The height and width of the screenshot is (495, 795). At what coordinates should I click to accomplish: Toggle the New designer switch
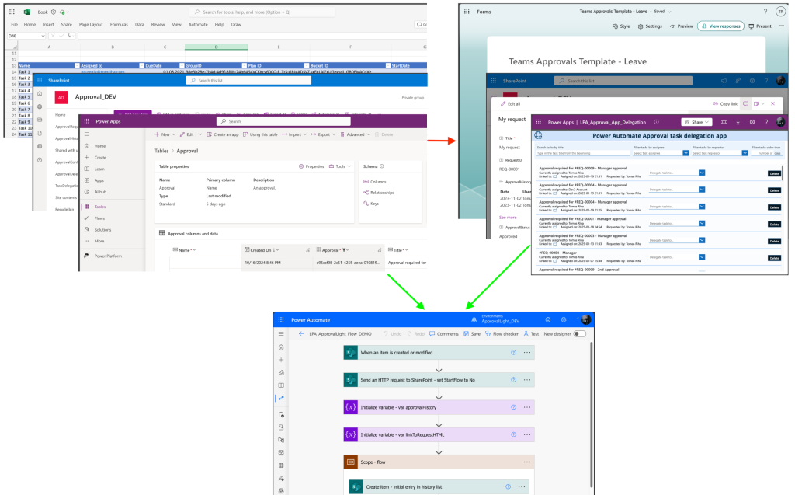pos(579,333)
